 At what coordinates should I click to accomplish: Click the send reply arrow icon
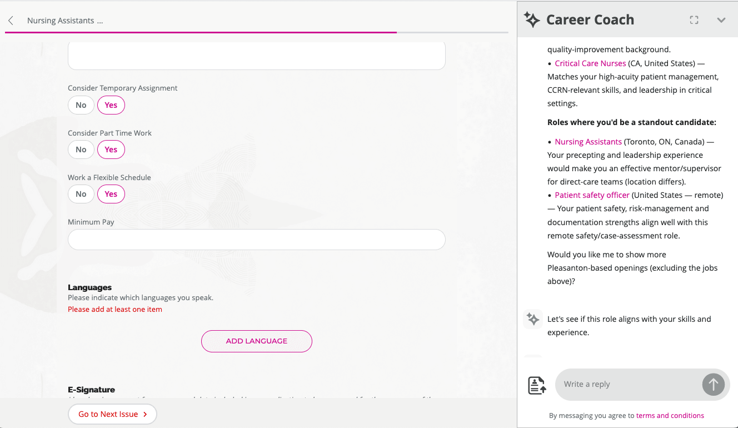tap(713, 384)
